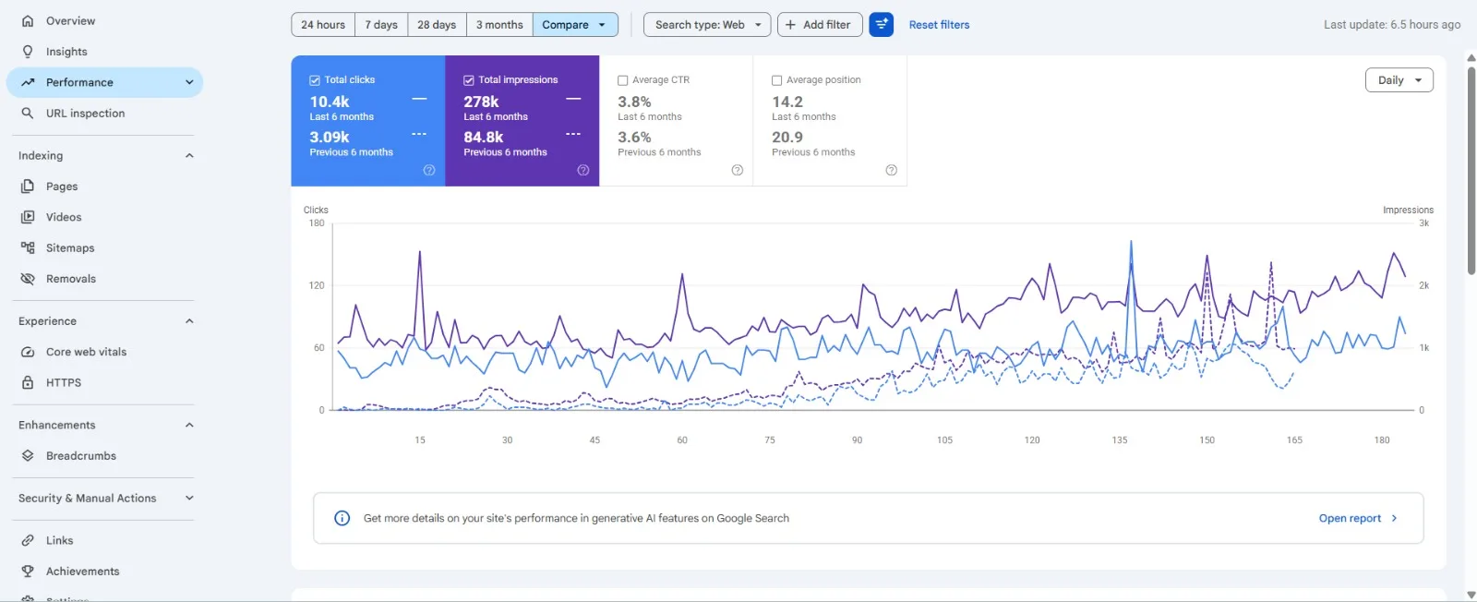Click the Breadcrumbs layers icon

[x=28, y=455]
